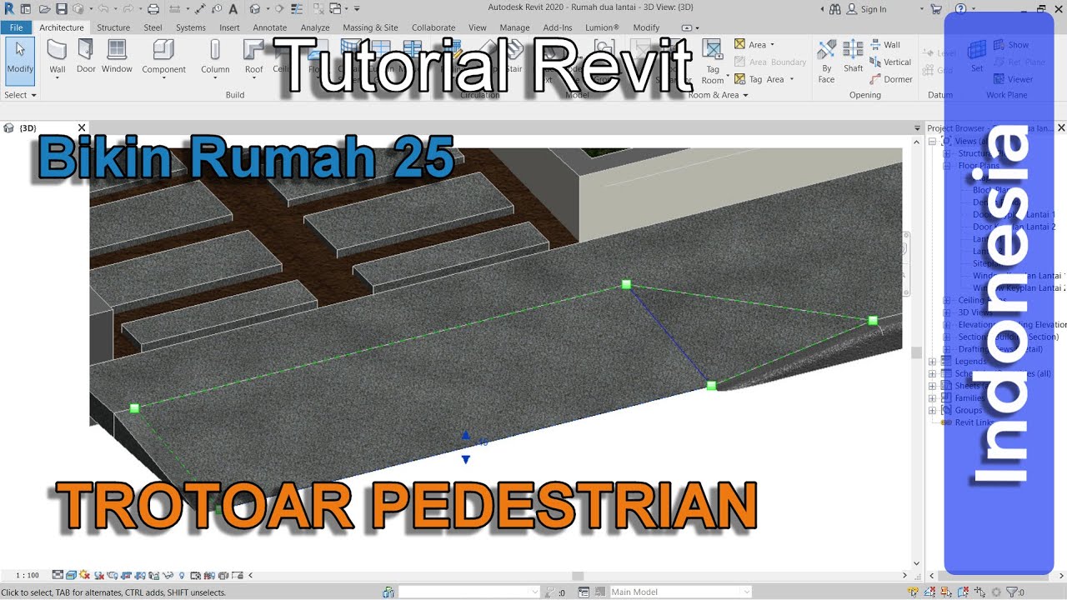Select the Dormer opening tool

[891, 79]
